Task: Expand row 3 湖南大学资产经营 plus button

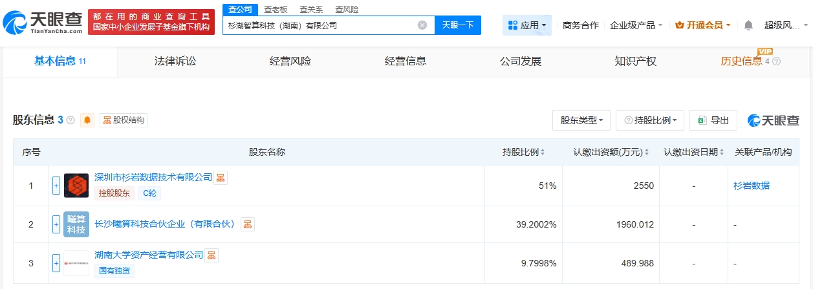Action: 56,263
